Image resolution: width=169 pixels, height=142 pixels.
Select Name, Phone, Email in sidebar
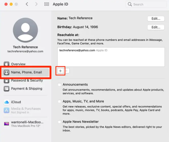(25, 72)
